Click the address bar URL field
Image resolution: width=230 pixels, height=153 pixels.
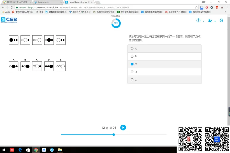(x=107, y=7)
